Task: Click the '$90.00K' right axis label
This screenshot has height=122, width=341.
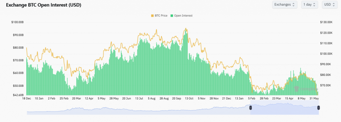Action: [x=326, y=64]
